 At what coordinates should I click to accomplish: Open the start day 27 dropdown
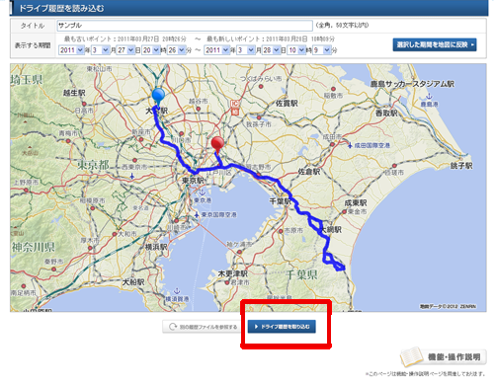click(x=125, y=50)
